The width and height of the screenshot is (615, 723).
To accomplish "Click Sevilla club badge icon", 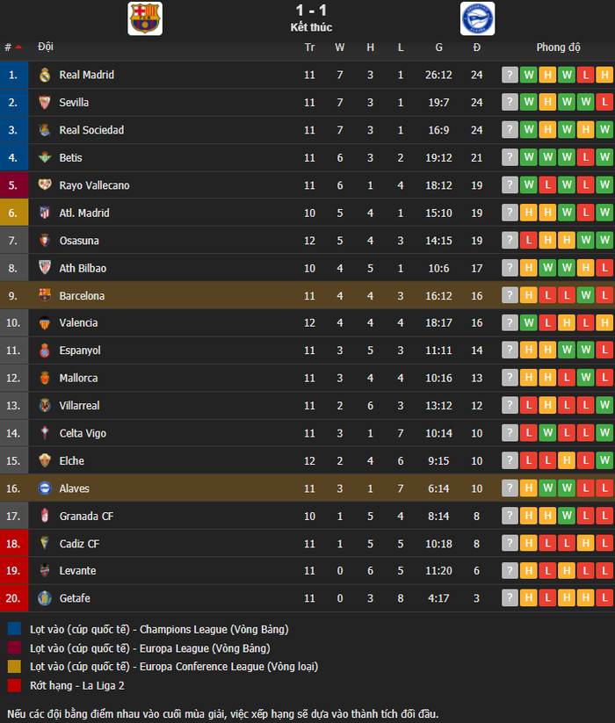I will [45, 103].
